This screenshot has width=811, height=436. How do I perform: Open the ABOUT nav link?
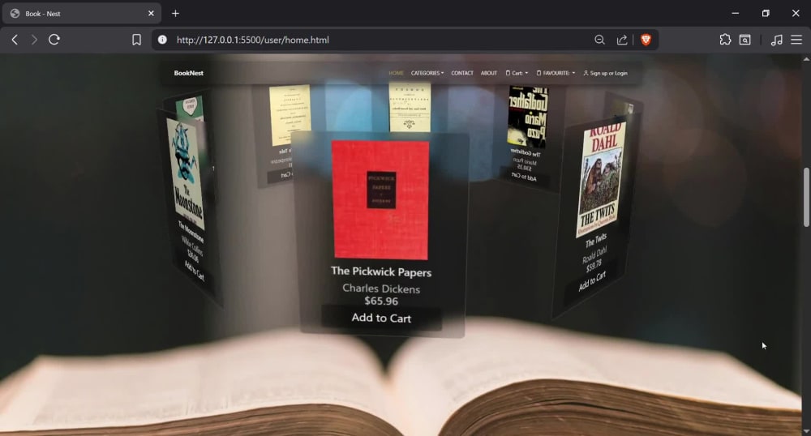coord(489,73)
